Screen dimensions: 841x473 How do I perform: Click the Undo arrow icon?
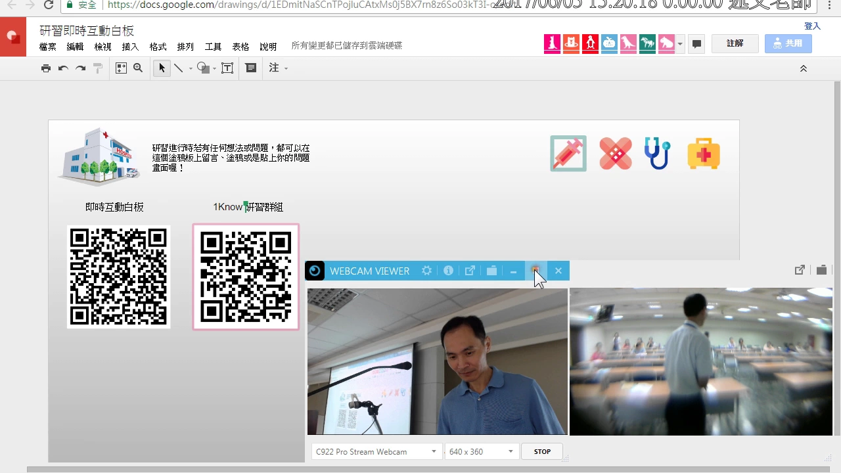pos(63,68)
